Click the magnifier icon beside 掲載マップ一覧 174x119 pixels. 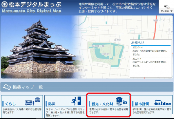tap(7, 87)
